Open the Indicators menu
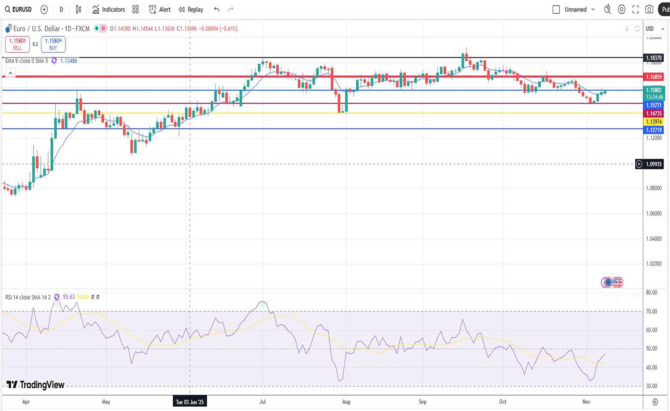 (109, 9)
